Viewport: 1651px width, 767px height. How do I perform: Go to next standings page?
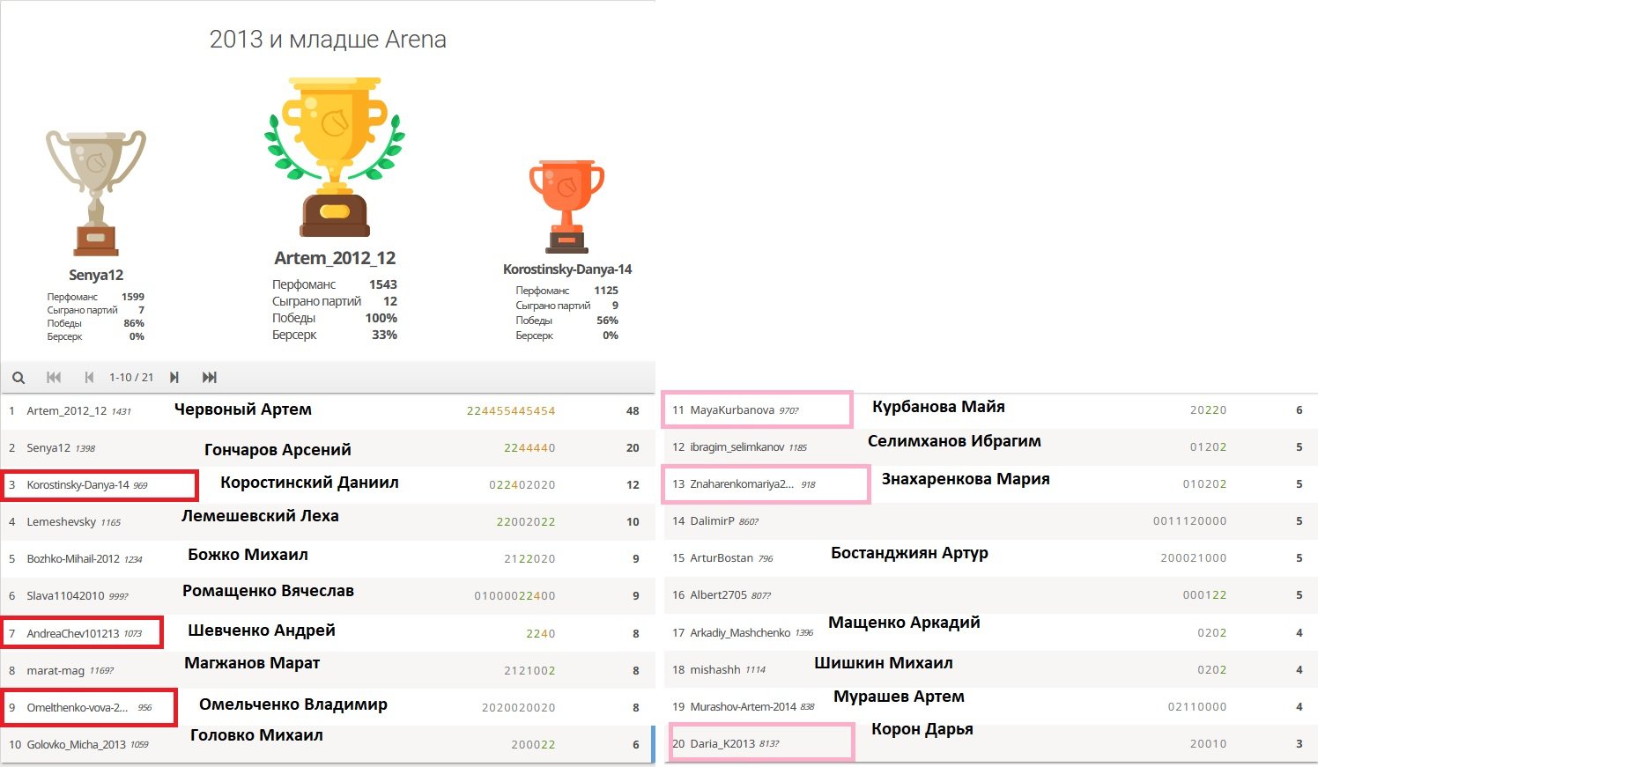[174, 378]
